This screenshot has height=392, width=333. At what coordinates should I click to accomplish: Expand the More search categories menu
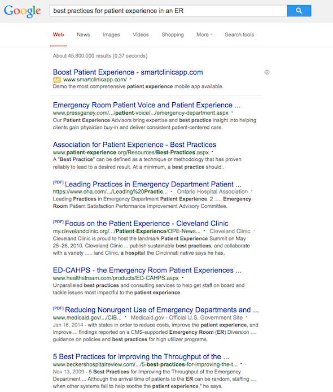[204, 35]
